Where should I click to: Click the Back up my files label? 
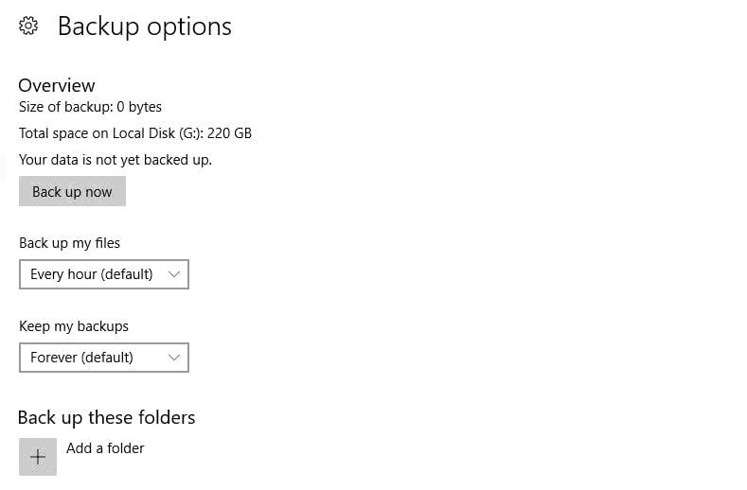(70, 243)
